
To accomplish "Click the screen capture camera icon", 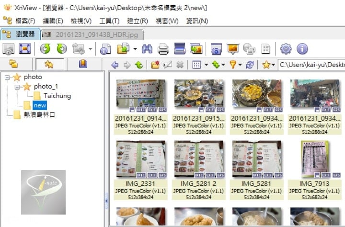I will click(x=216, y=49).
